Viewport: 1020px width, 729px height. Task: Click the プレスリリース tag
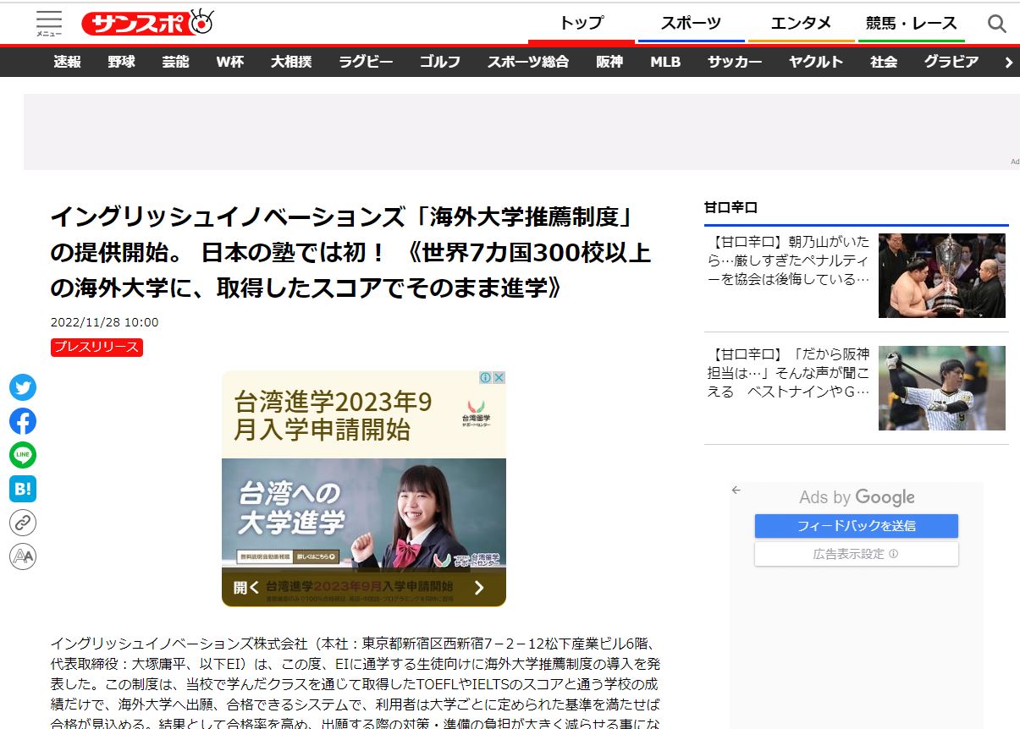pos(96,347)
